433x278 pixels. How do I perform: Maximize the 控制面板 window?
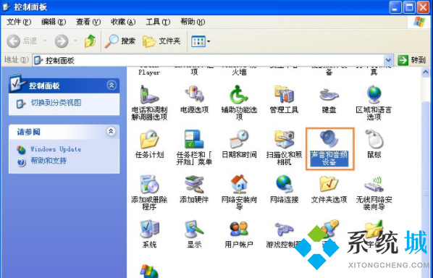409,7
